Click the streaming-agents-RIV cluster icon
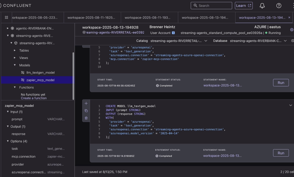The width and height of the screenshot is (294, 177). (x=16, y=43)
